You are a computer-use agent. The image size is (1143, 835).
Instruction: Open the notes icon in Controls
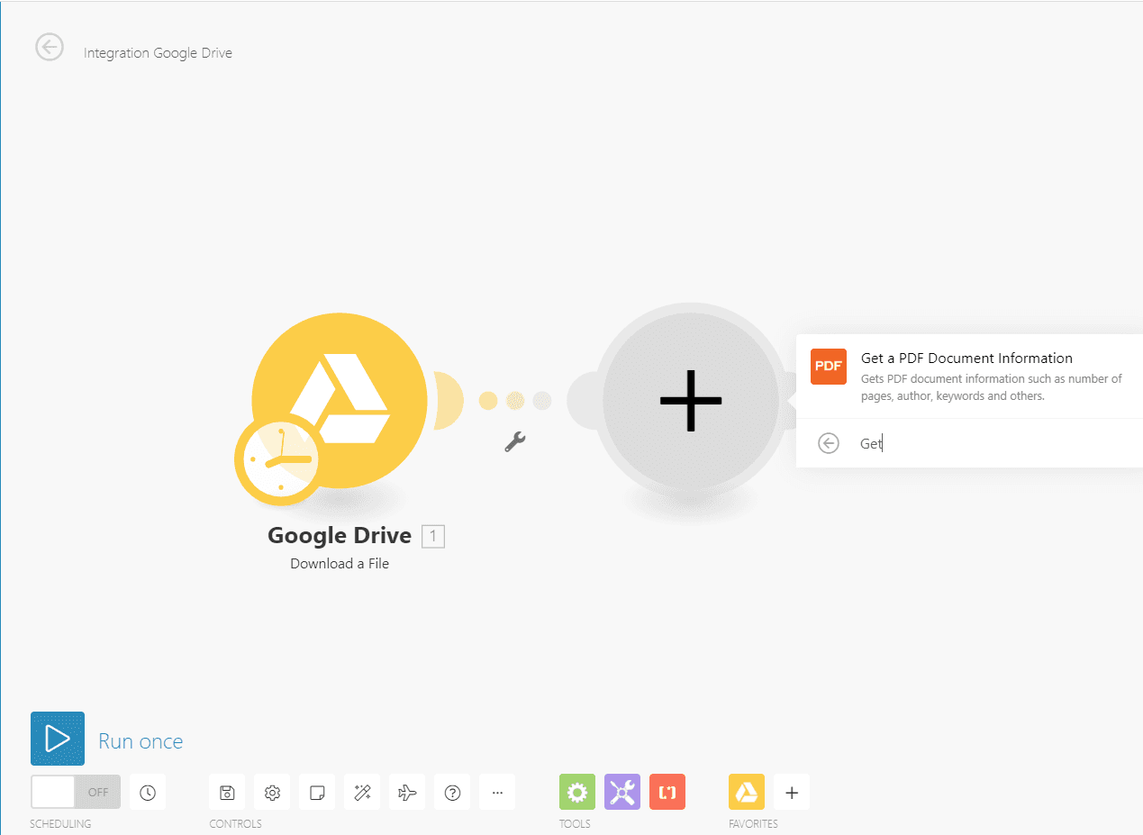click(317, 793)
